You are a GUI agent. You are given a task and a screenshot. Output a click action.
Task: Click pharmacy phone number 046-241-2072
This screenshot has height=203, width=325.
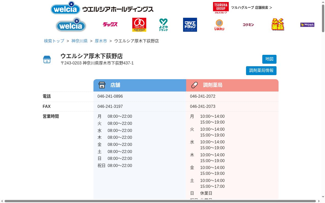(x=203, y=96)
